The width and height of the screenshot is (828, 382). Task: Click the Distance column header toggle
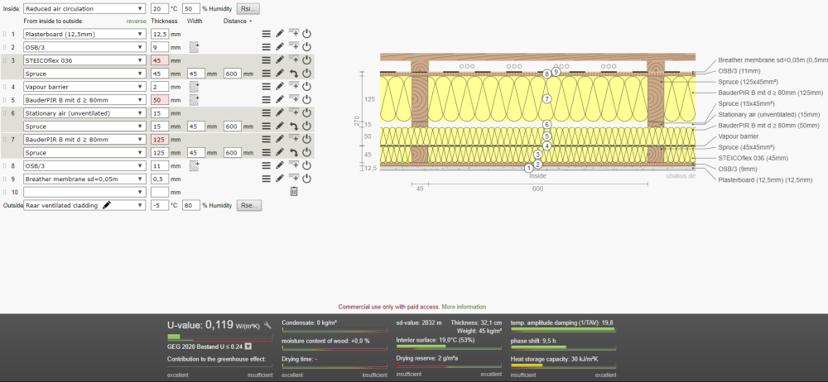(x=237, y=21)
